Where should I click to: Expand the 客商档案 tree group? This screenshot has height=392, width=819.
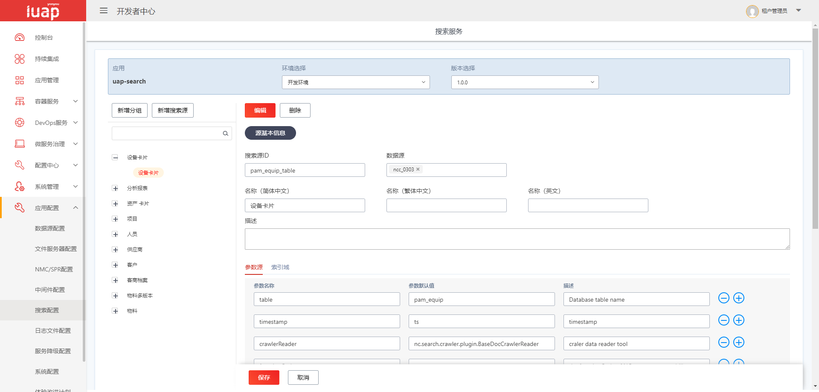(x=115, y=280)
